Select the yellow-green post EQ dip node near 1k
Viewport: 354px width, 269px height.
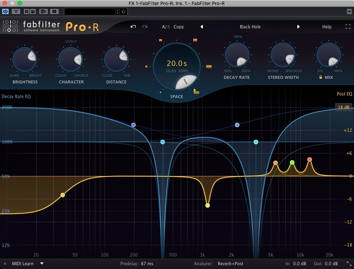(x=207, y=205)
